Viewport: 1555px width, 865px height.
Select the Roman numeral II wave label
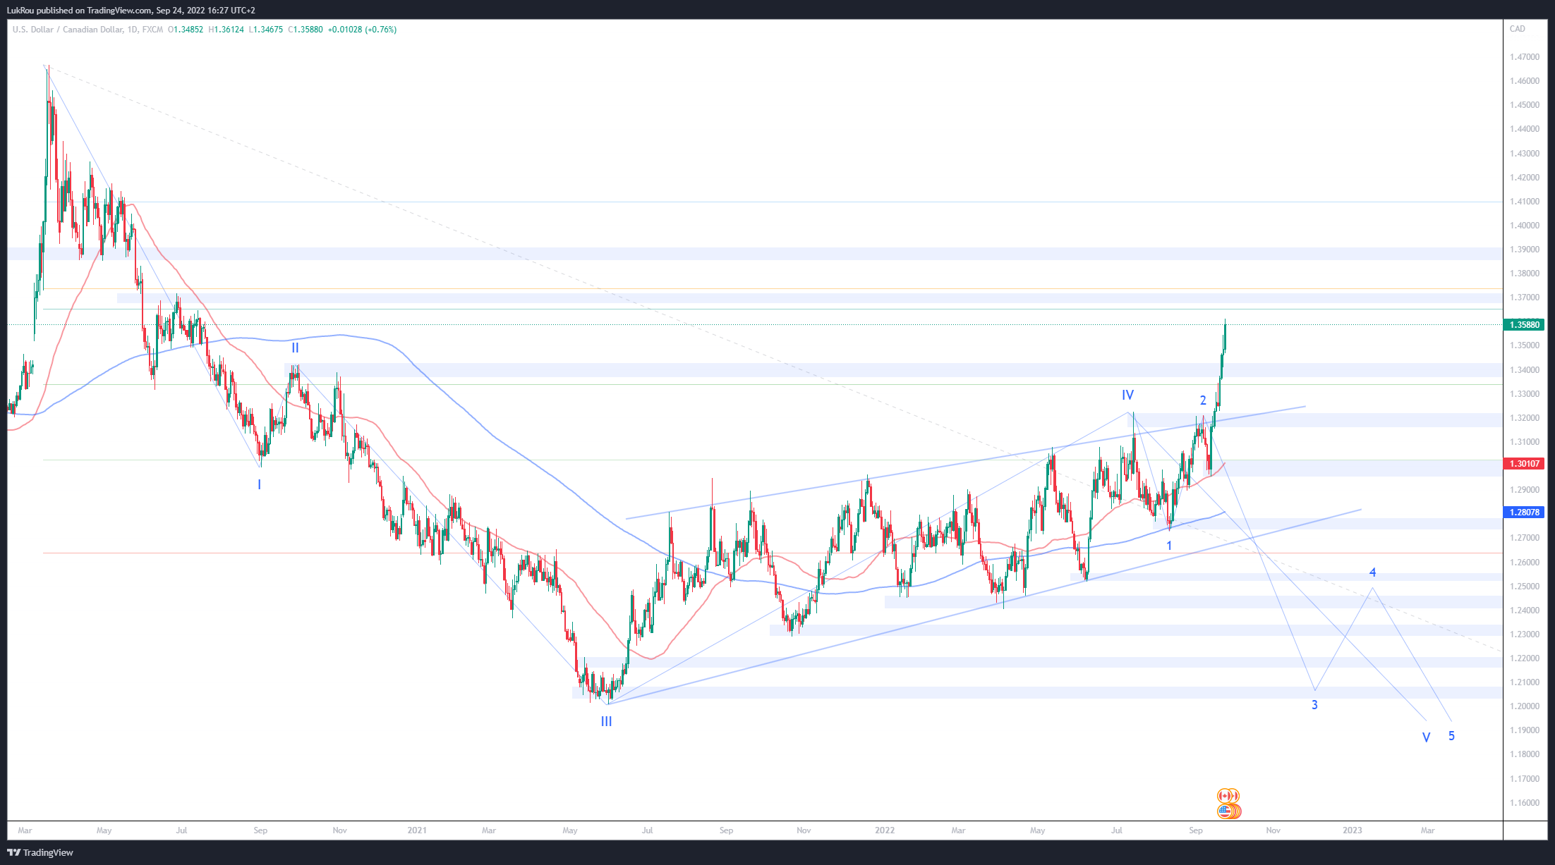pyautogui.click(x=295, y=348)
